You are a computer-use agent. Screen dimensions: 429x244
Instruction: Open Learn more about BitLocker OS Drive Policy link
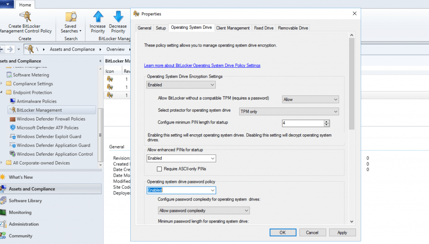(x=202, y=66)
